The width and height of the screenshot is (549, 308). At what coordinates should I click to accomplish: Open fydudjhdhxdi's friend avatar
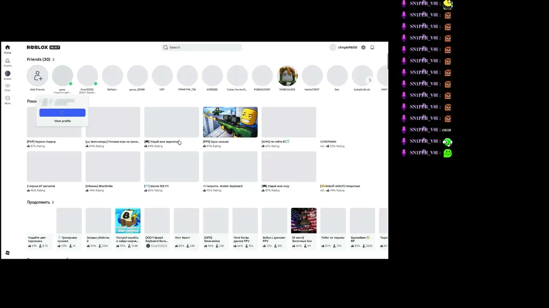point(362,76)
